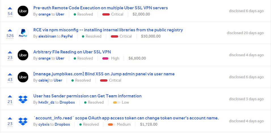Image resolution: width=271 pixels, height=133 pixels.
Task: Upvote the RCE via npm misconfig report
Action: [x=10, y=30]
